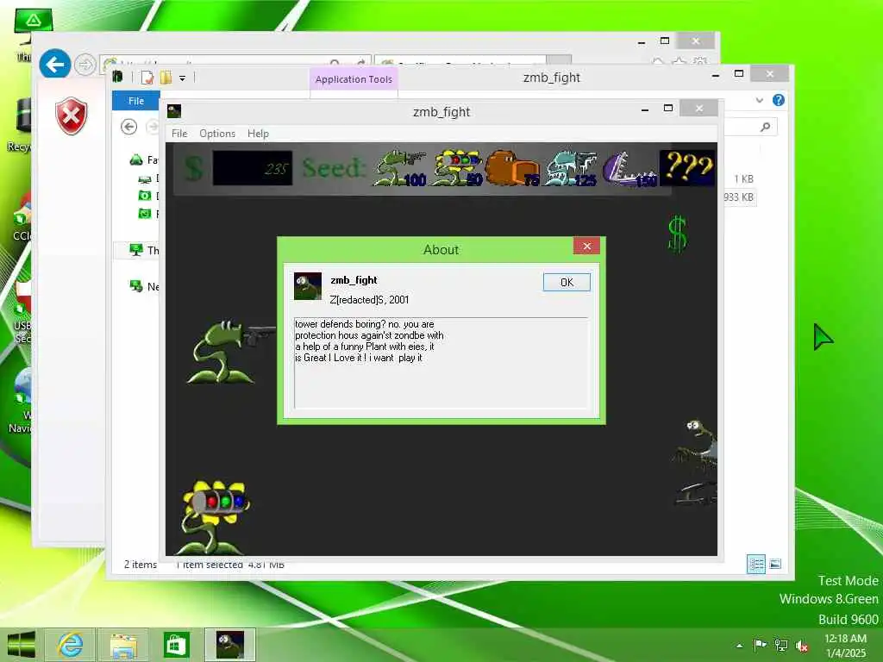Select the 933 KB file entry
This screenshot has width=883, height=662.
(739, 197)
